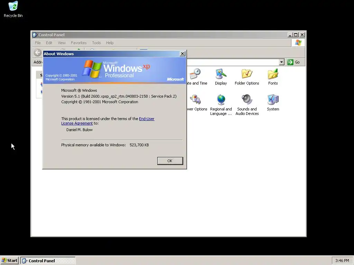Open the Date and Time icon

click(197, 77)
